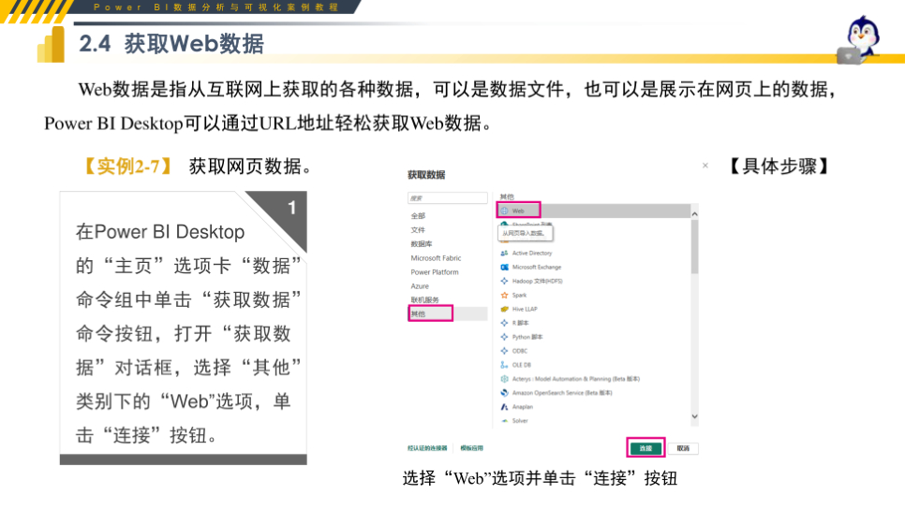Click the connector list scroll-up arrow
Screen dimensions: 905x509
(694, 214)
